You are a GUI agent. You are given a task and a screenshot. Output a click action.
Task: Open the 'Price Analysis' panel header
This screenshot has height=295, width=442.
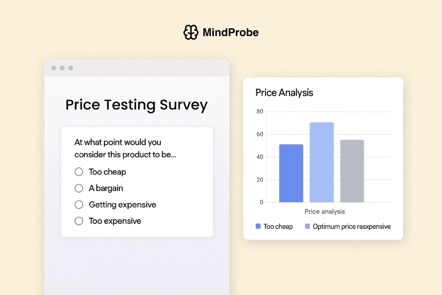(284, 93)
